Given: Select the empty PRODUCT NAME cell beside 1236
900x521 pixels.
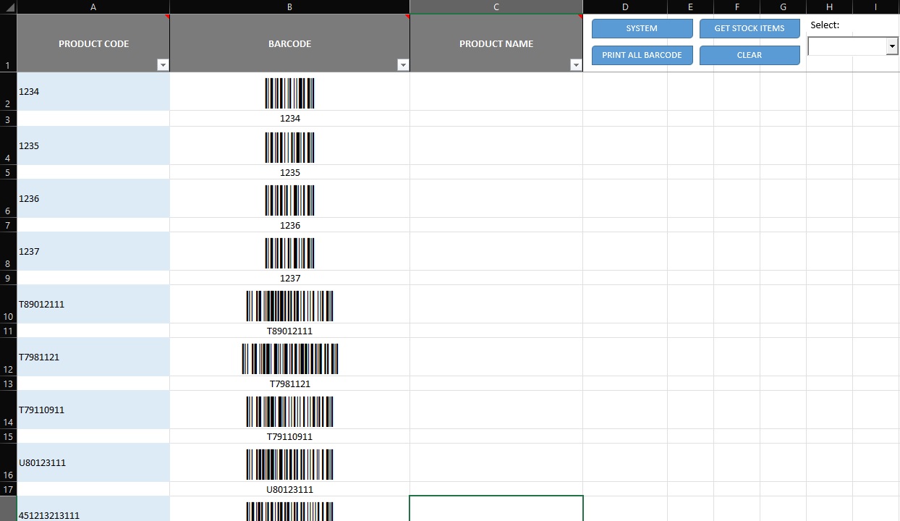Looking at the screenshot, I should pos(496,199).
